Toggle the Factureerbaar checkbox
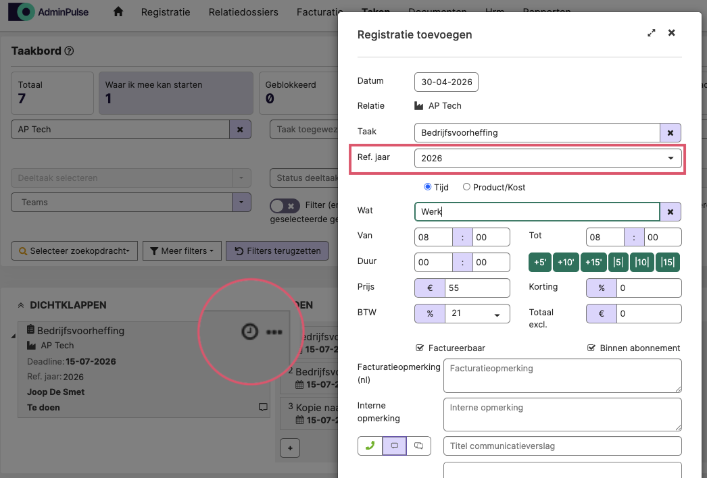This screenshot has height=478, width=707. [x=420, y=348]
